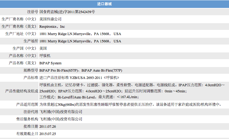Click the 生产厂商名称（中文） label
Screen dimensions: 229x139
click(19, 19)
